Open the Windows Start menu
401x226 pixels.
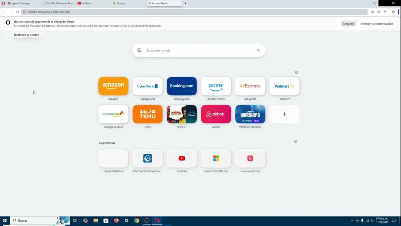5,221
